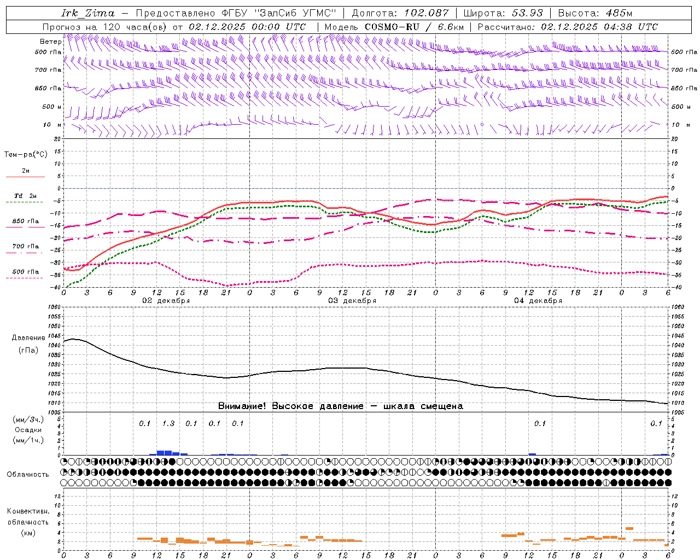Select the 700 гПа temperature legend label
This screenshot has height=560, width=700.
tap(25, 247)
